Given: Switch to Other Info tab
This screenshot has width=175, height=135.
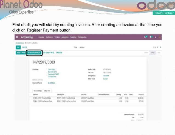Looking at the screenshot, I should [x=47, y=91].
